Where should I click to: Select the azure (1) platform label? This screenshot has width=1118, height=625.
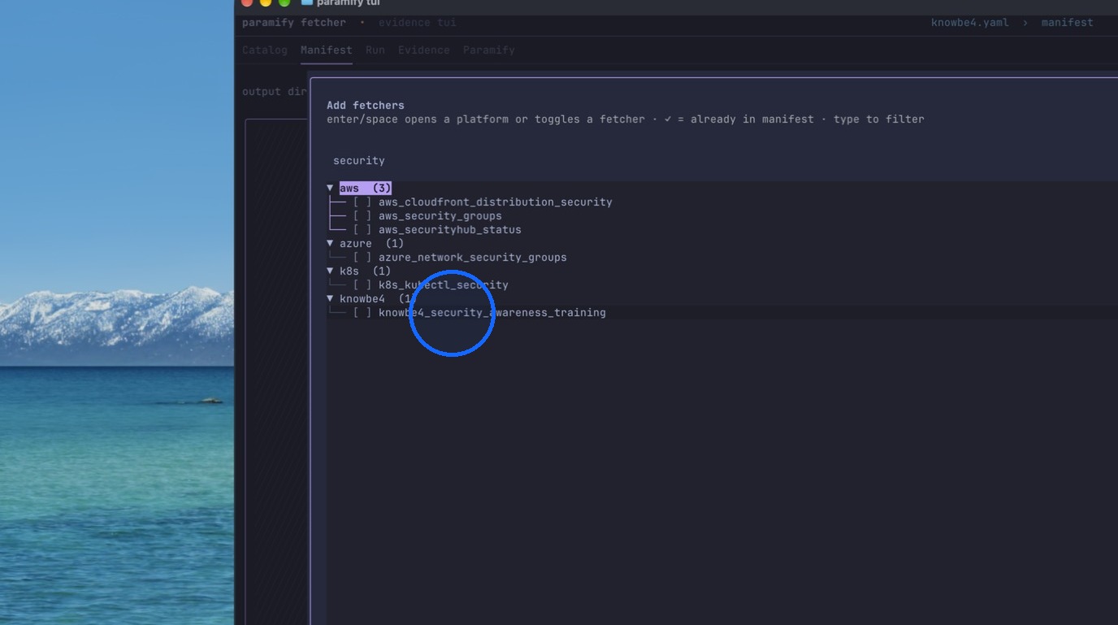click(x=372, y=244)
